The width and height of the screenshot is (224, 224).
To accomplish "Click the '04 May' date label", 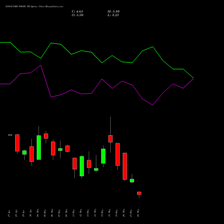I will 38,213.
